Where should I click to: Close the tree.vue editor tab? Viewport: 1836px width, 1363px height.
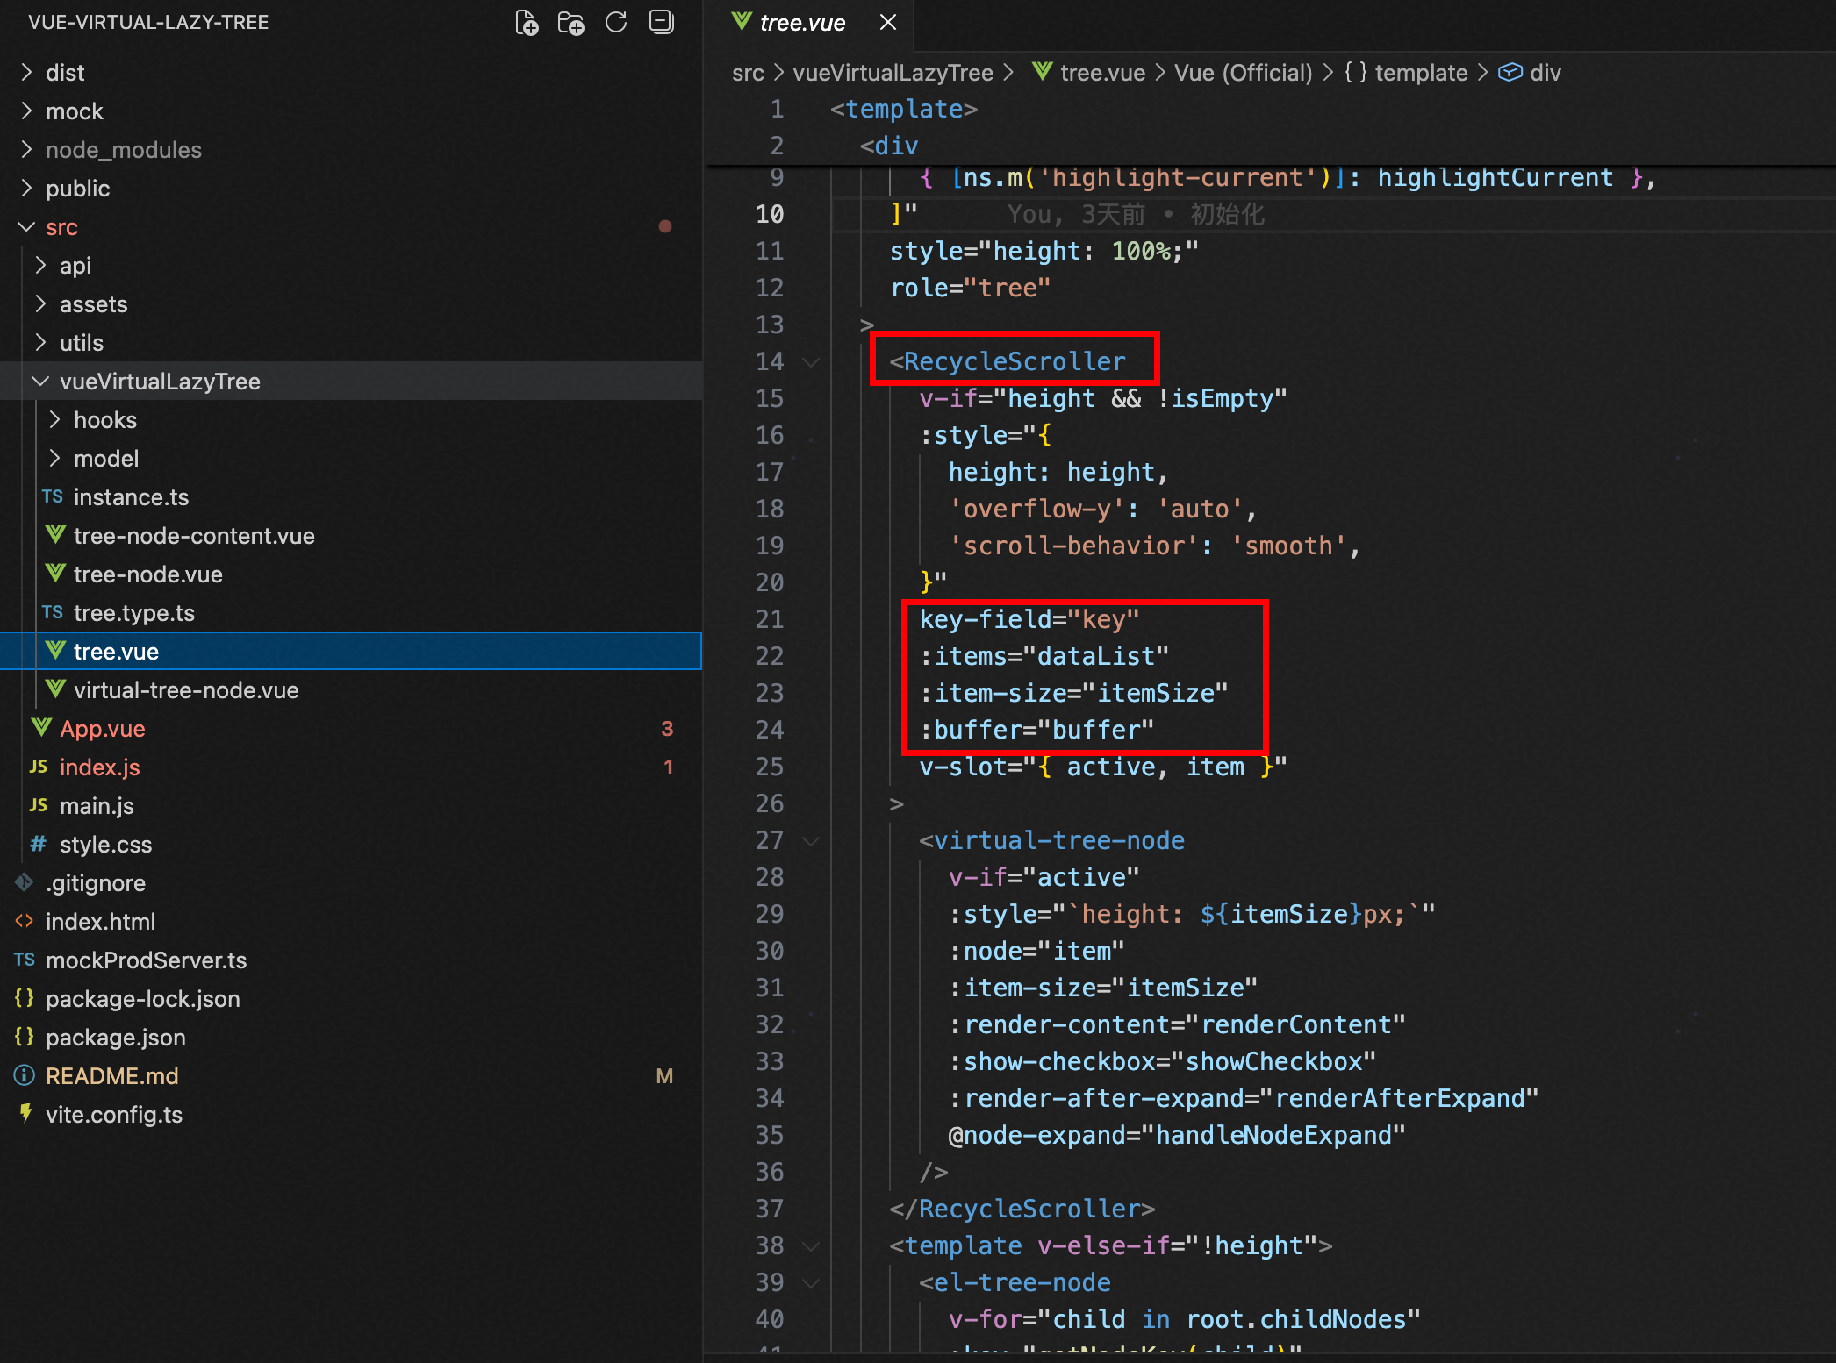[888, 23]
